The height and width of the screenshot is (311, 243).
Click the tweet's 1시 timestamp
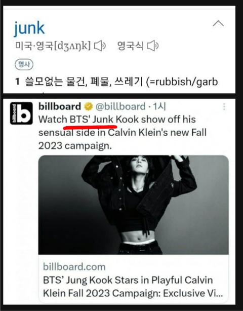[159, 107]
